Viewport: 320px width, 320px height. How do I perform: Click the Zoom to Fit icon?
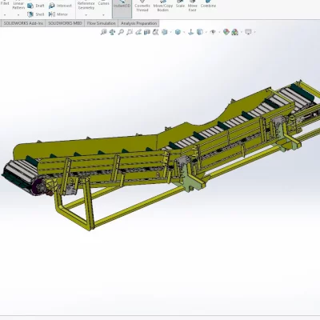click(104, 32)
